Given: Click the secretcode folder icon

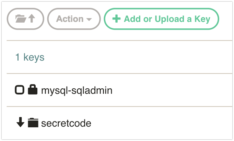Looking at the screenshot, I should (x=33, y=123).
